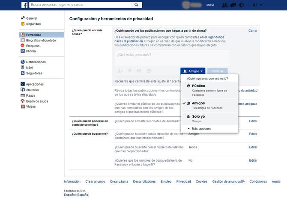Click Información footer link
The height and width of the screenshot is (204, 287).
click(72, 181)
